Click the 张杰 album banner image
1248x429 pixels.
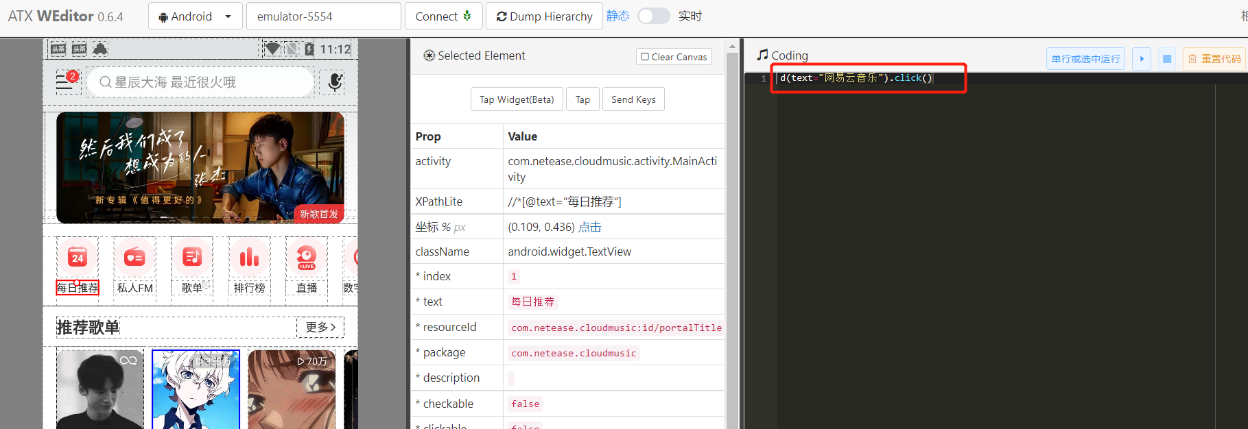200,168
